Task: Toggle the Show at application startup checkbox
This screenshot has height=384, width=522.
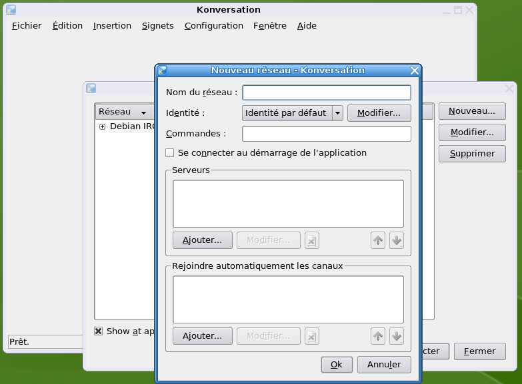Action: click(99, 331)
